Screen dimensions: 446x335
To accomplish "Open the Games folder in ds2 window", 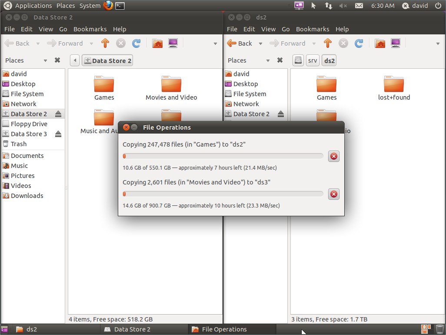I will pos(326,88).
